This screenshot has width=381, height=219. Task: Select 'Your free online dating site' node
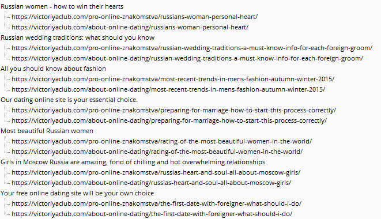click(77, 193)
